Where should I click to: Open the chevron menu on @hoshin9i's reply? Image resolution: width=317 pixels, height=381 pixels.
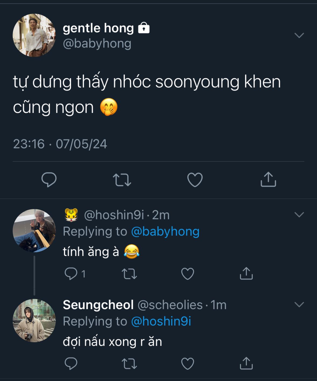pos(299,214)
